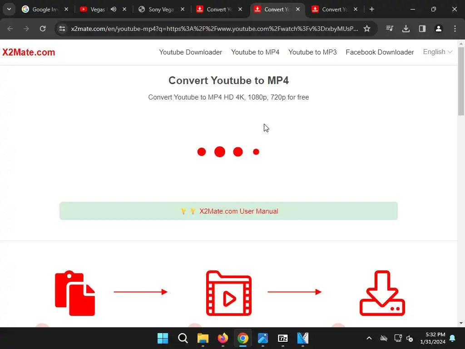Viewport: 465px width, 349px height.
Task: Open the media controls icon
Action: (390, 29)
